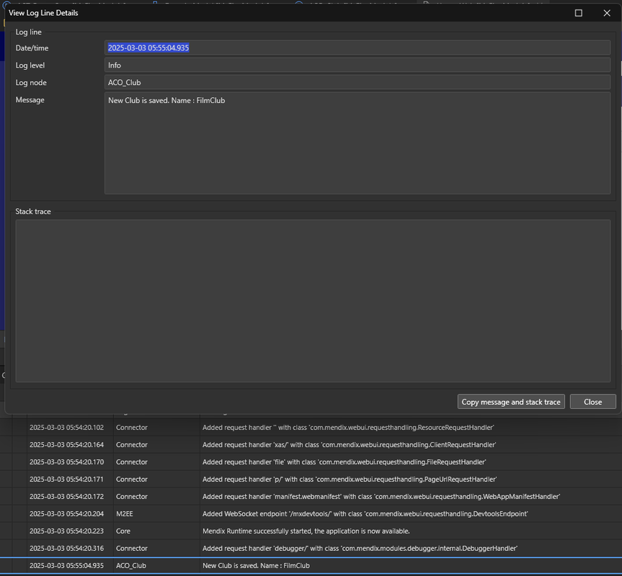The image size is (622, 576).
Task: Click the Date/time field value
Action: click(x=357, y=48)
